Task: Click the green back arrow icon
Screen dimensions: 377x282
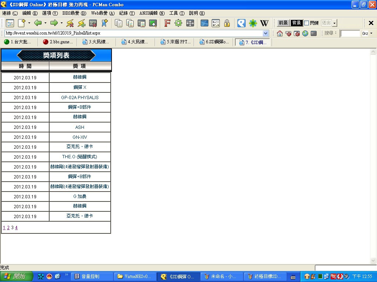Action: coord(38,23)
